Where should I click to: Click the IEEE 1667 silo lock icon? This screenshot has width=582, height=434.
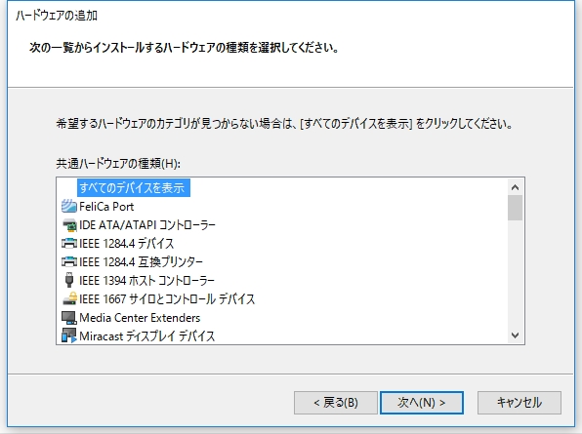coord(69,298)
